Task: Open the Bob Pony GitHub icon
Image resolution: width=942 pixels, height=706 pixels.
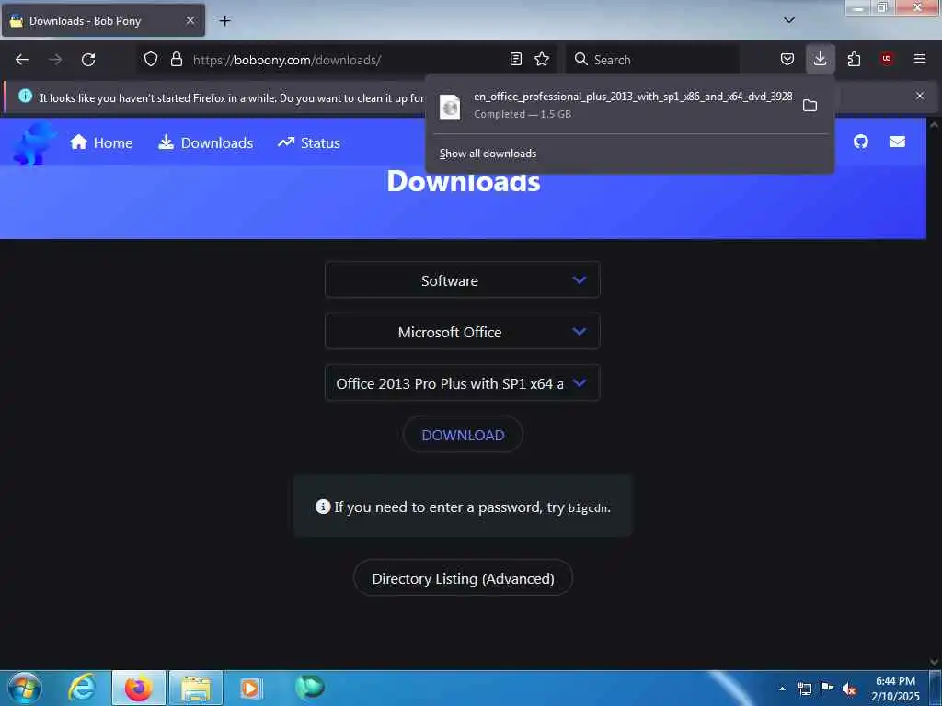Action: 861,142
